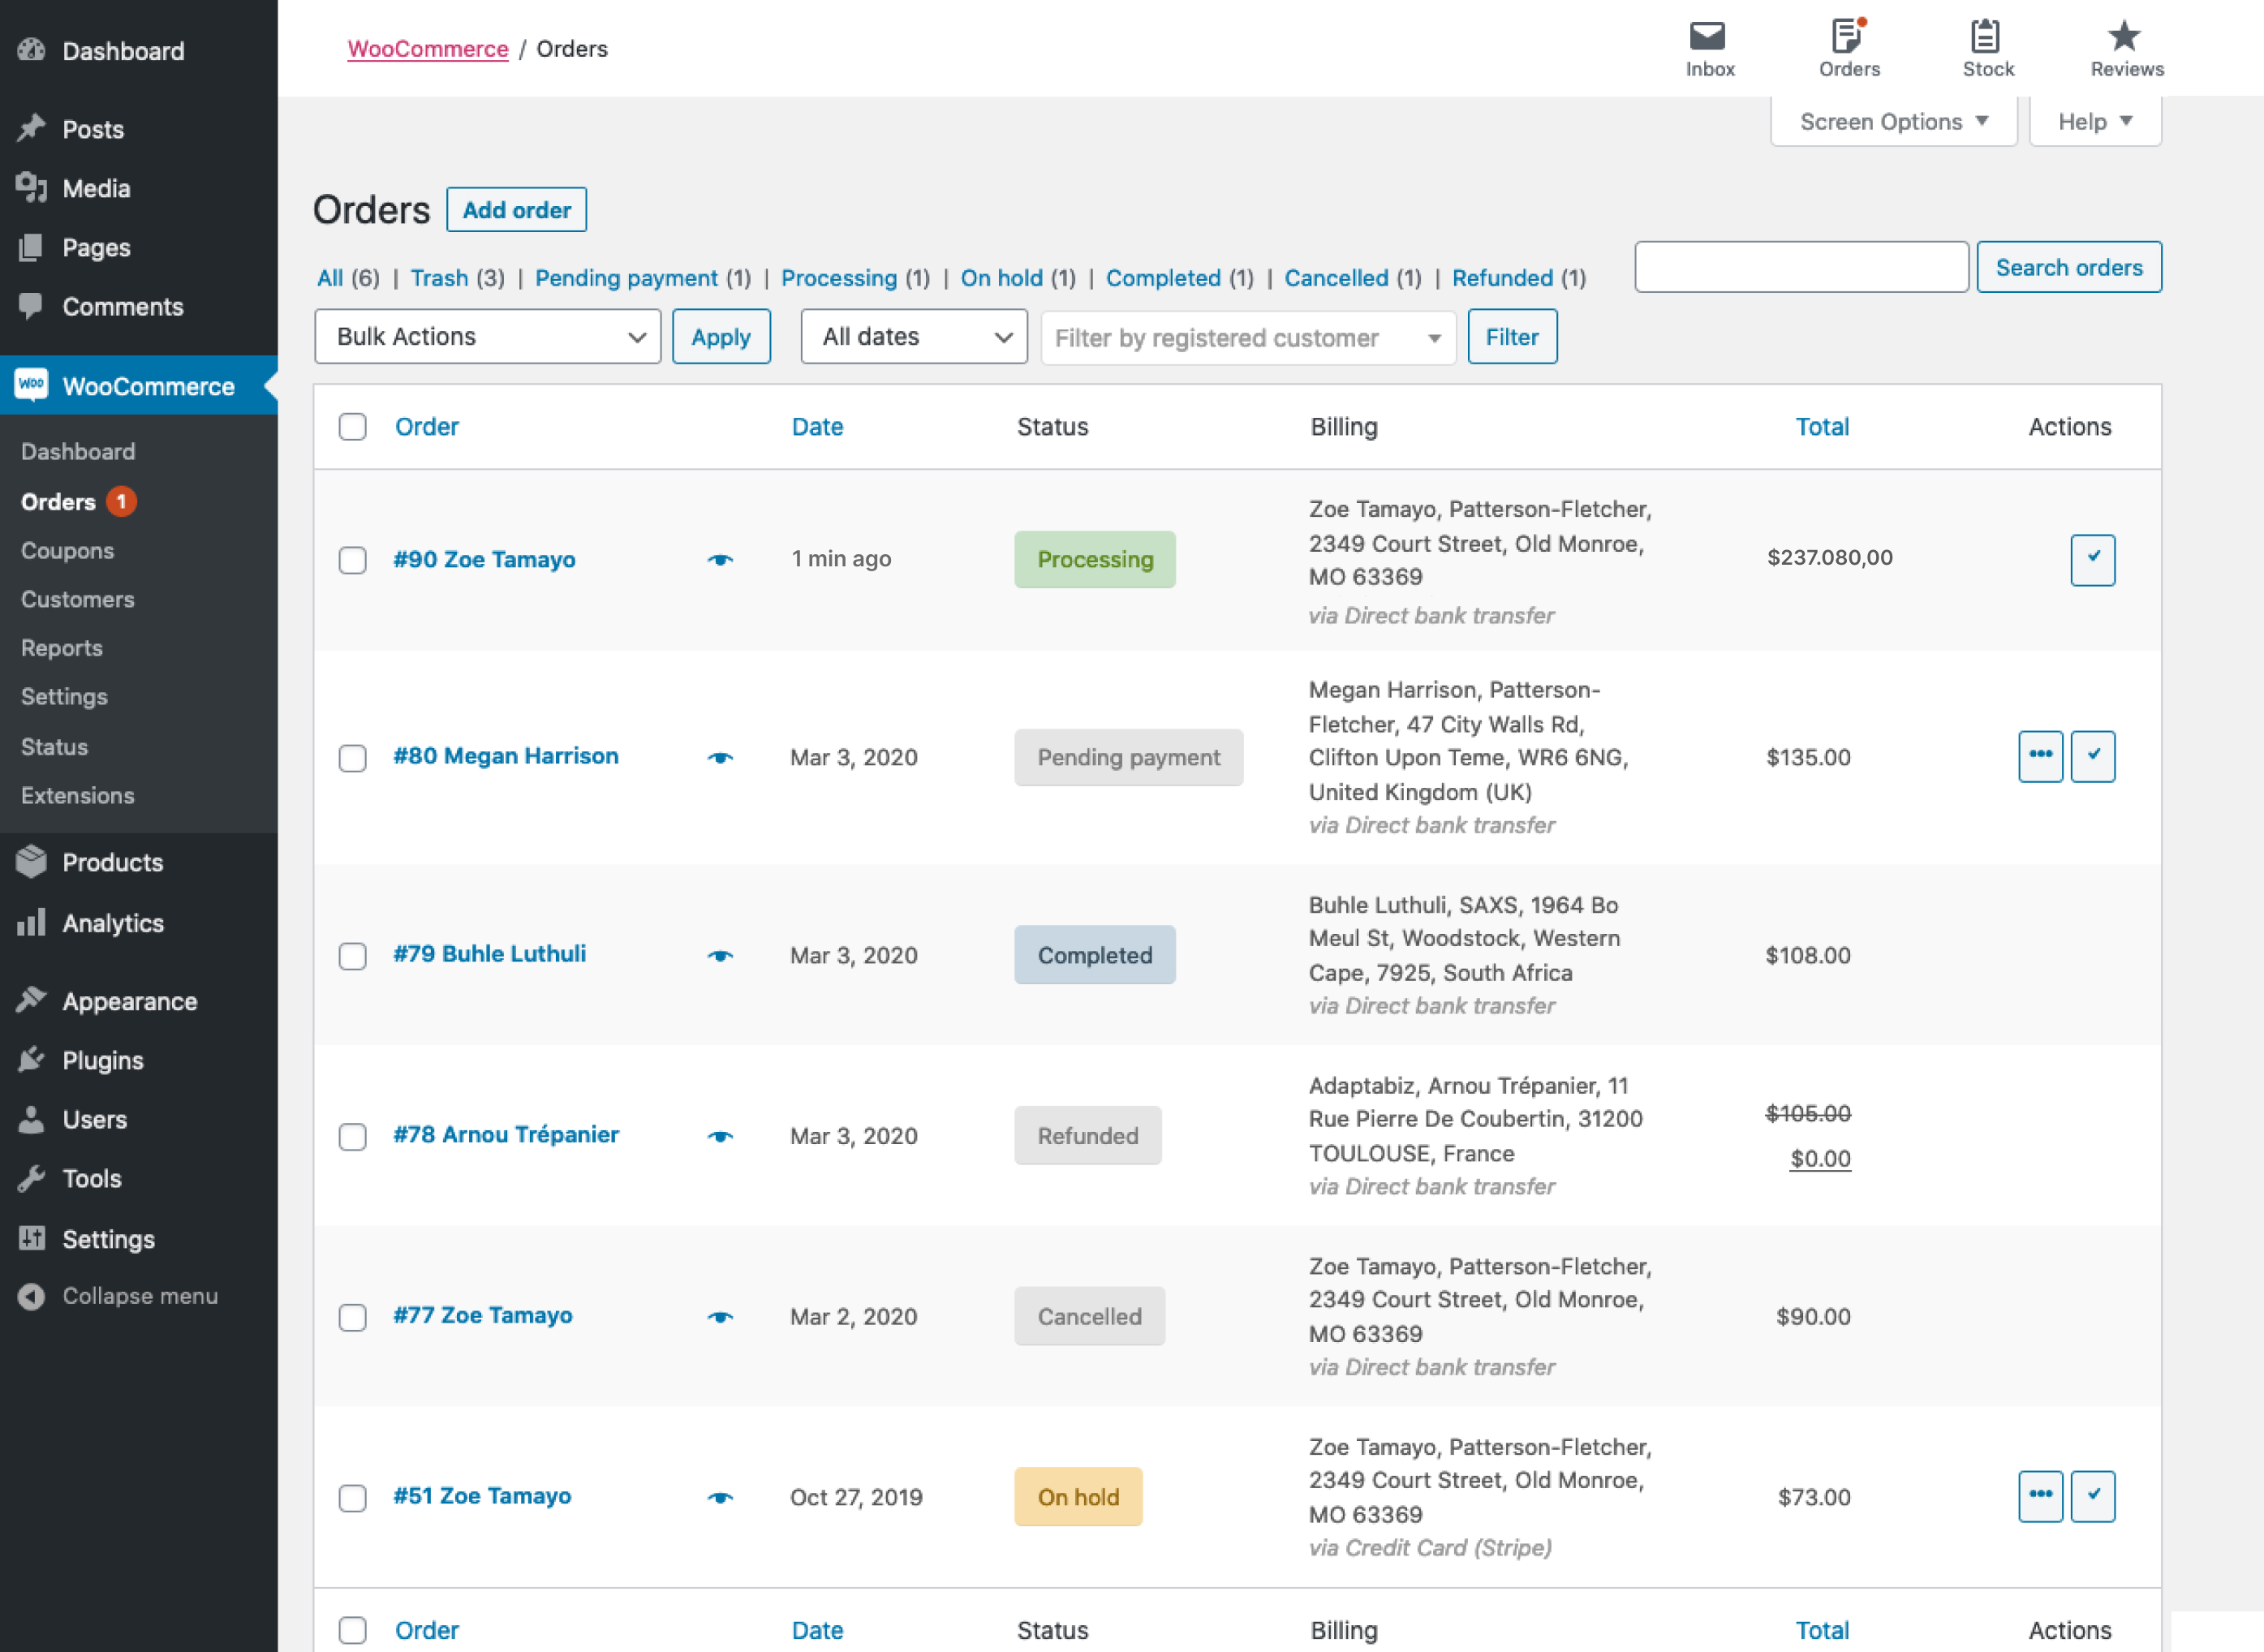Mark order #80 as complete checkmark
2264x1652 pixels.
coord(2092,756)
